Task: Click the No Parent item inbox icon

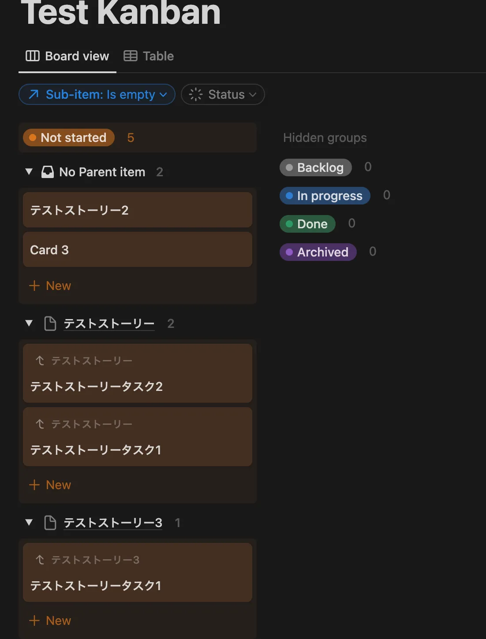Action: pos(48,172)
